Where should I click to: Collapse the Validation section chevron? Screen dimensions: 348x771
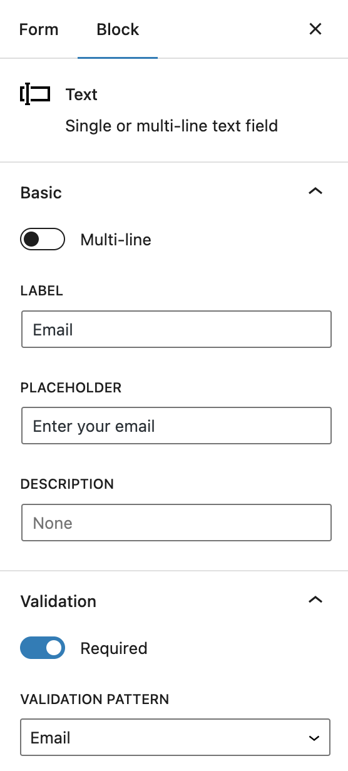(x=315, y=600)
